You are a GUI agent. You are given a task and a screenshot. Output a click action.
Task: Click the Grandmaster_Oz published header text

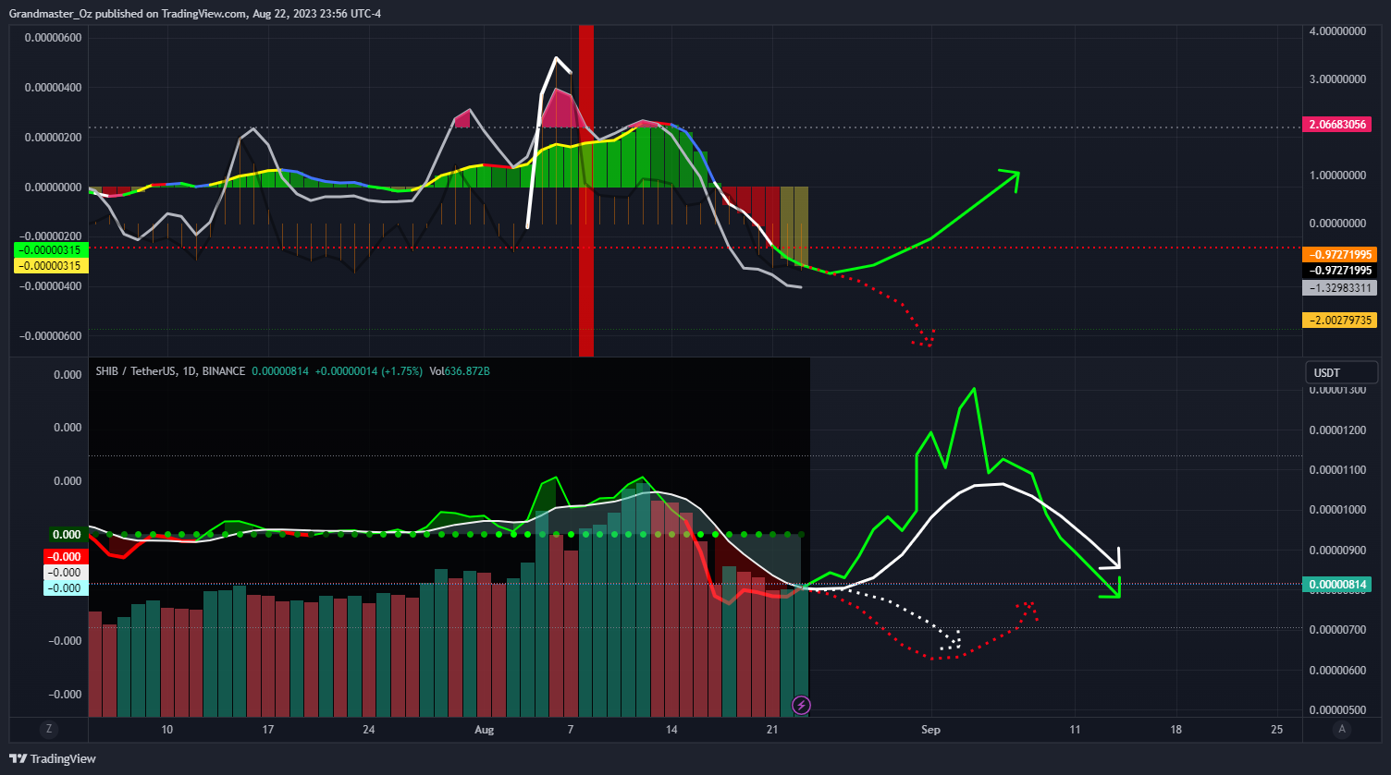coord(195,13)
